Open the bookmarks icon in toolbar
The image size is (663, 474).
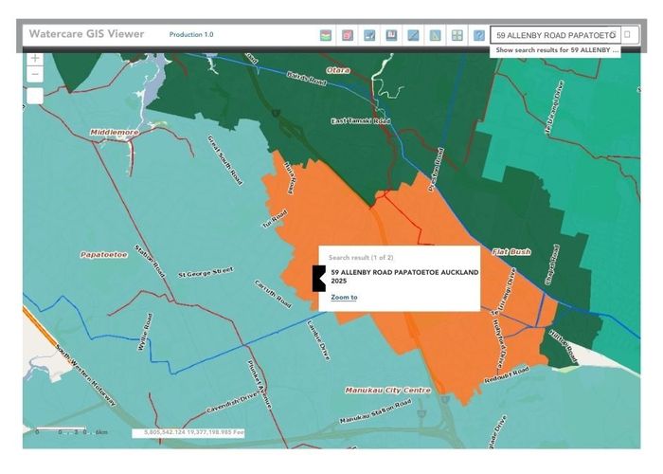(x=391, y=35)
